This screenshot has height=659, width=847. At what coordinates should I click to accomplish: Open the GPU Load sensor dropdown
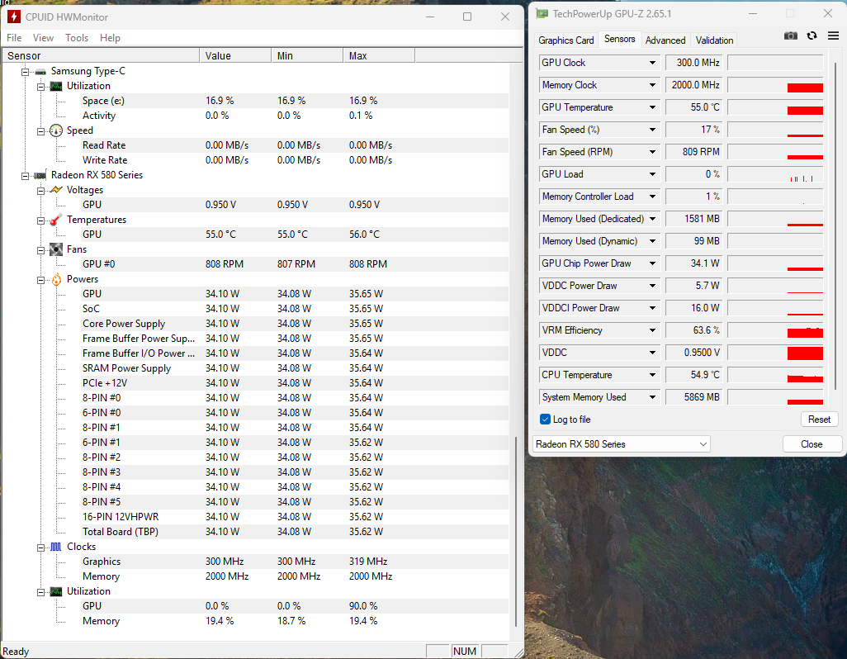pyautogui.click(x=652, y=174)
